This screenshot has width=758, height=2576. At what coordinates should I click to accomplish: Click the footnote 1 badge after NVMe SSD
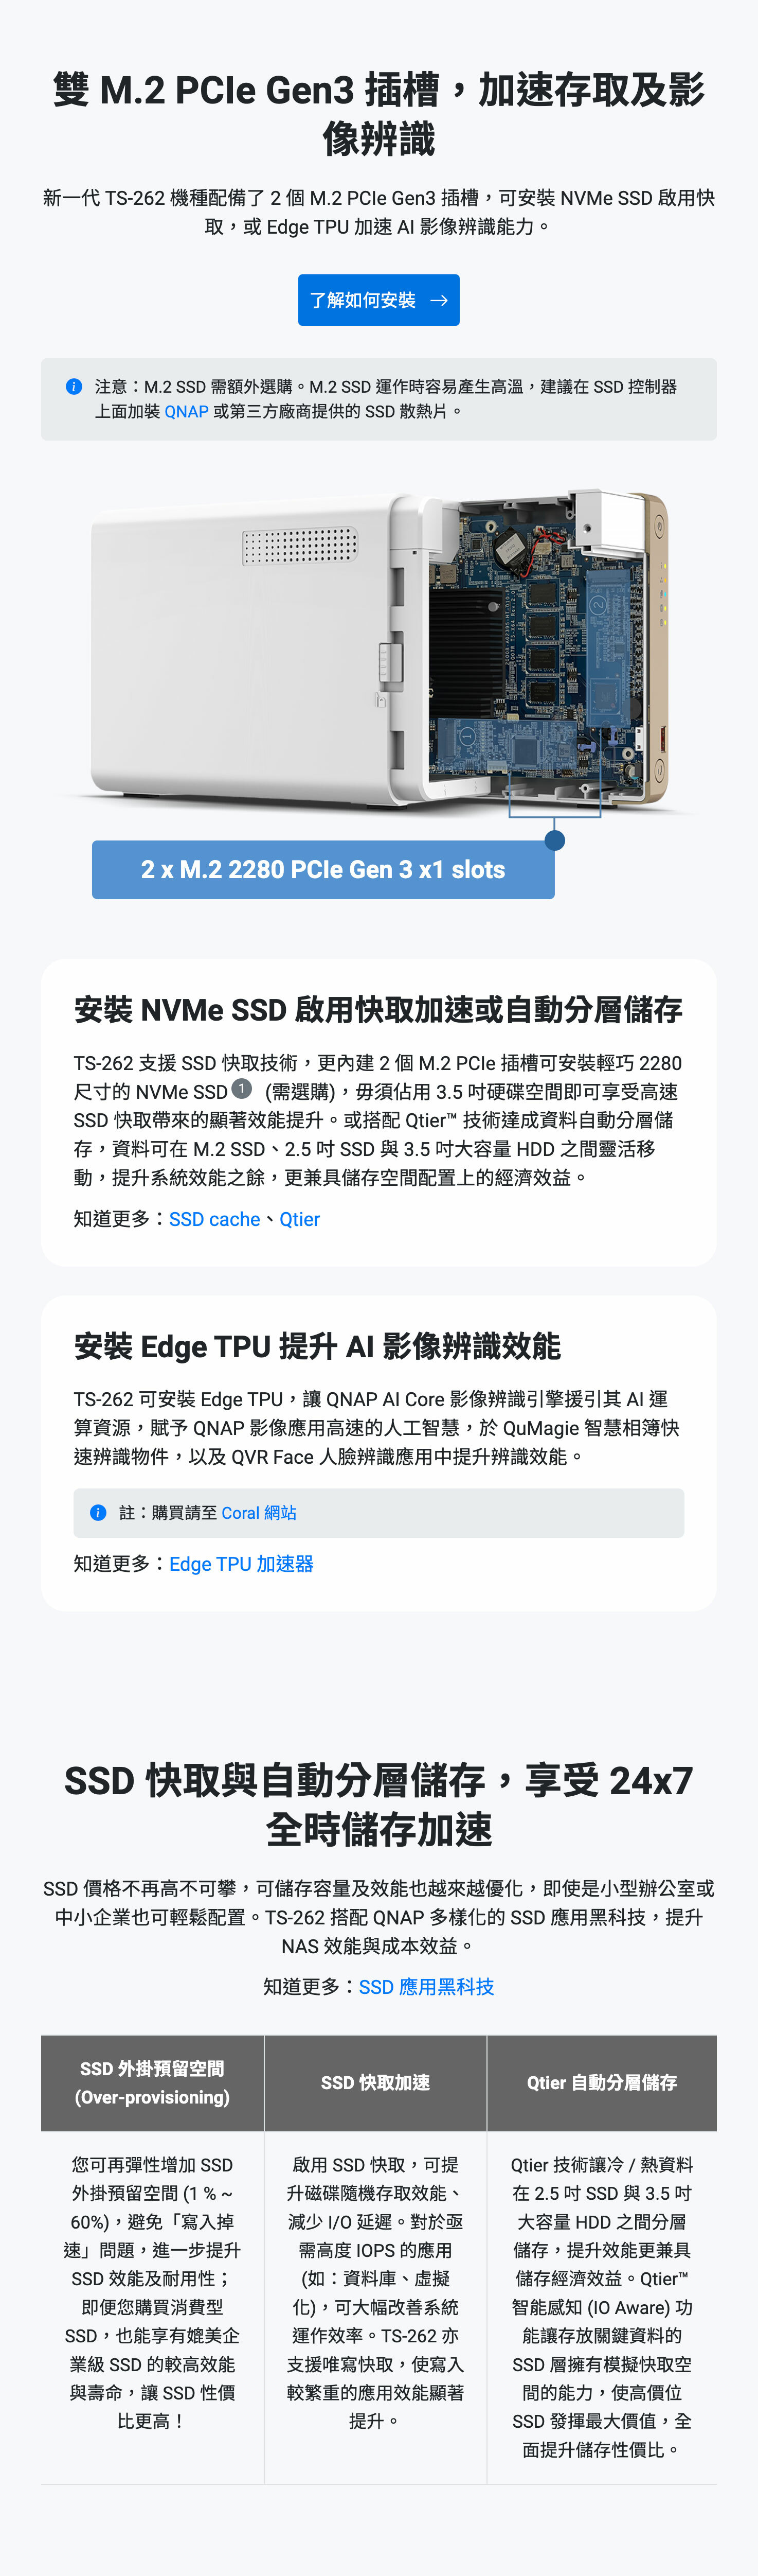pos(242,1088)
